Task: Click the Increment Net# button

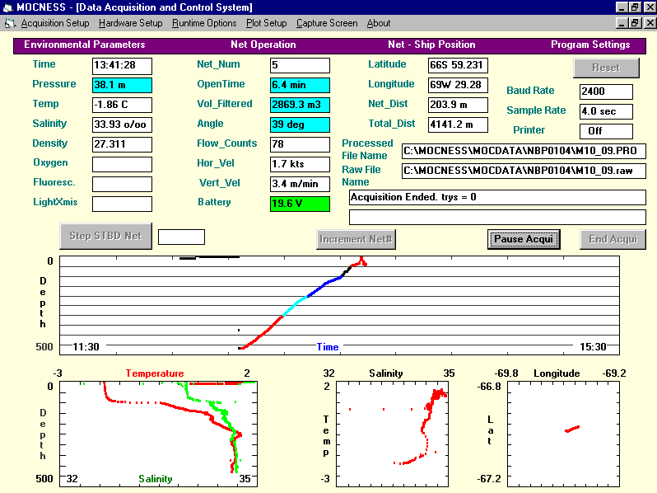Action: click(356, 239)
